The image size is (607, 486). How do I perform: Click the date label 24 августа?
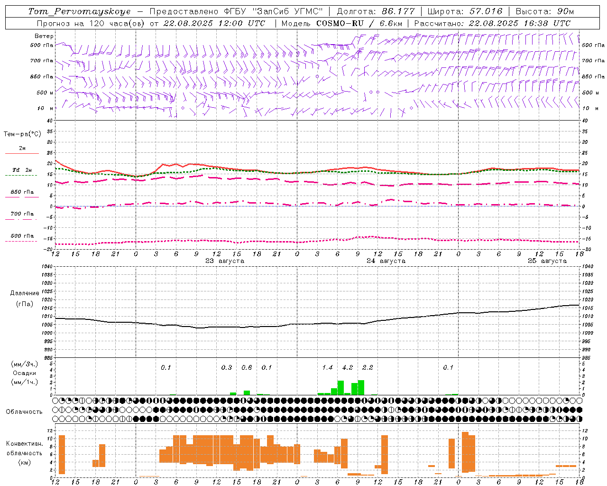386,261
